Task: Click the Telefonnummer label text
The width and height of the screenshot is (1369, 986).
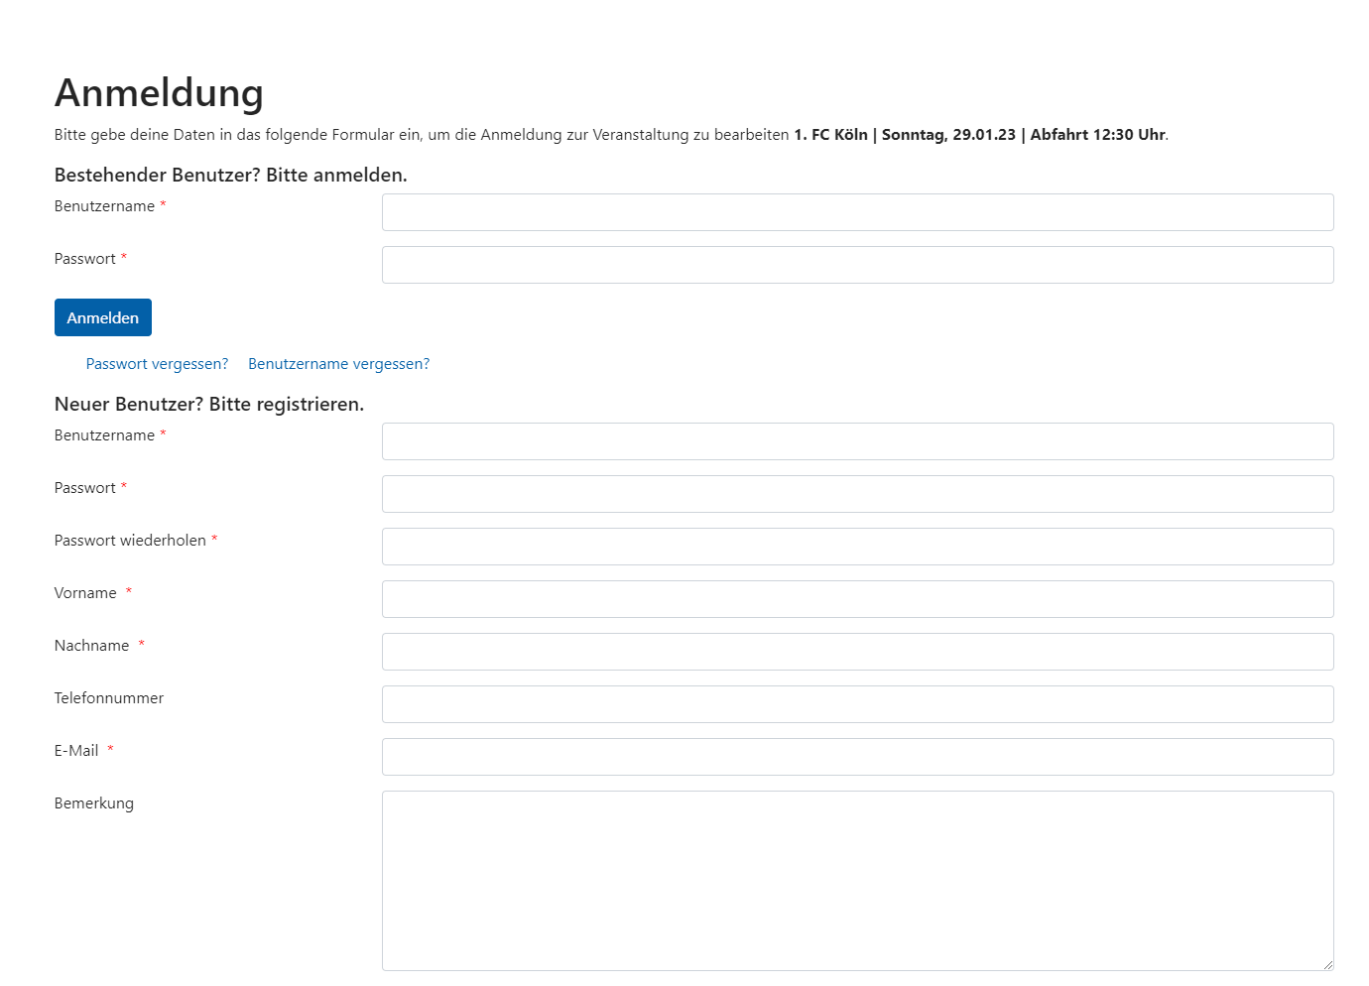Action: click(x=109, y=698)
